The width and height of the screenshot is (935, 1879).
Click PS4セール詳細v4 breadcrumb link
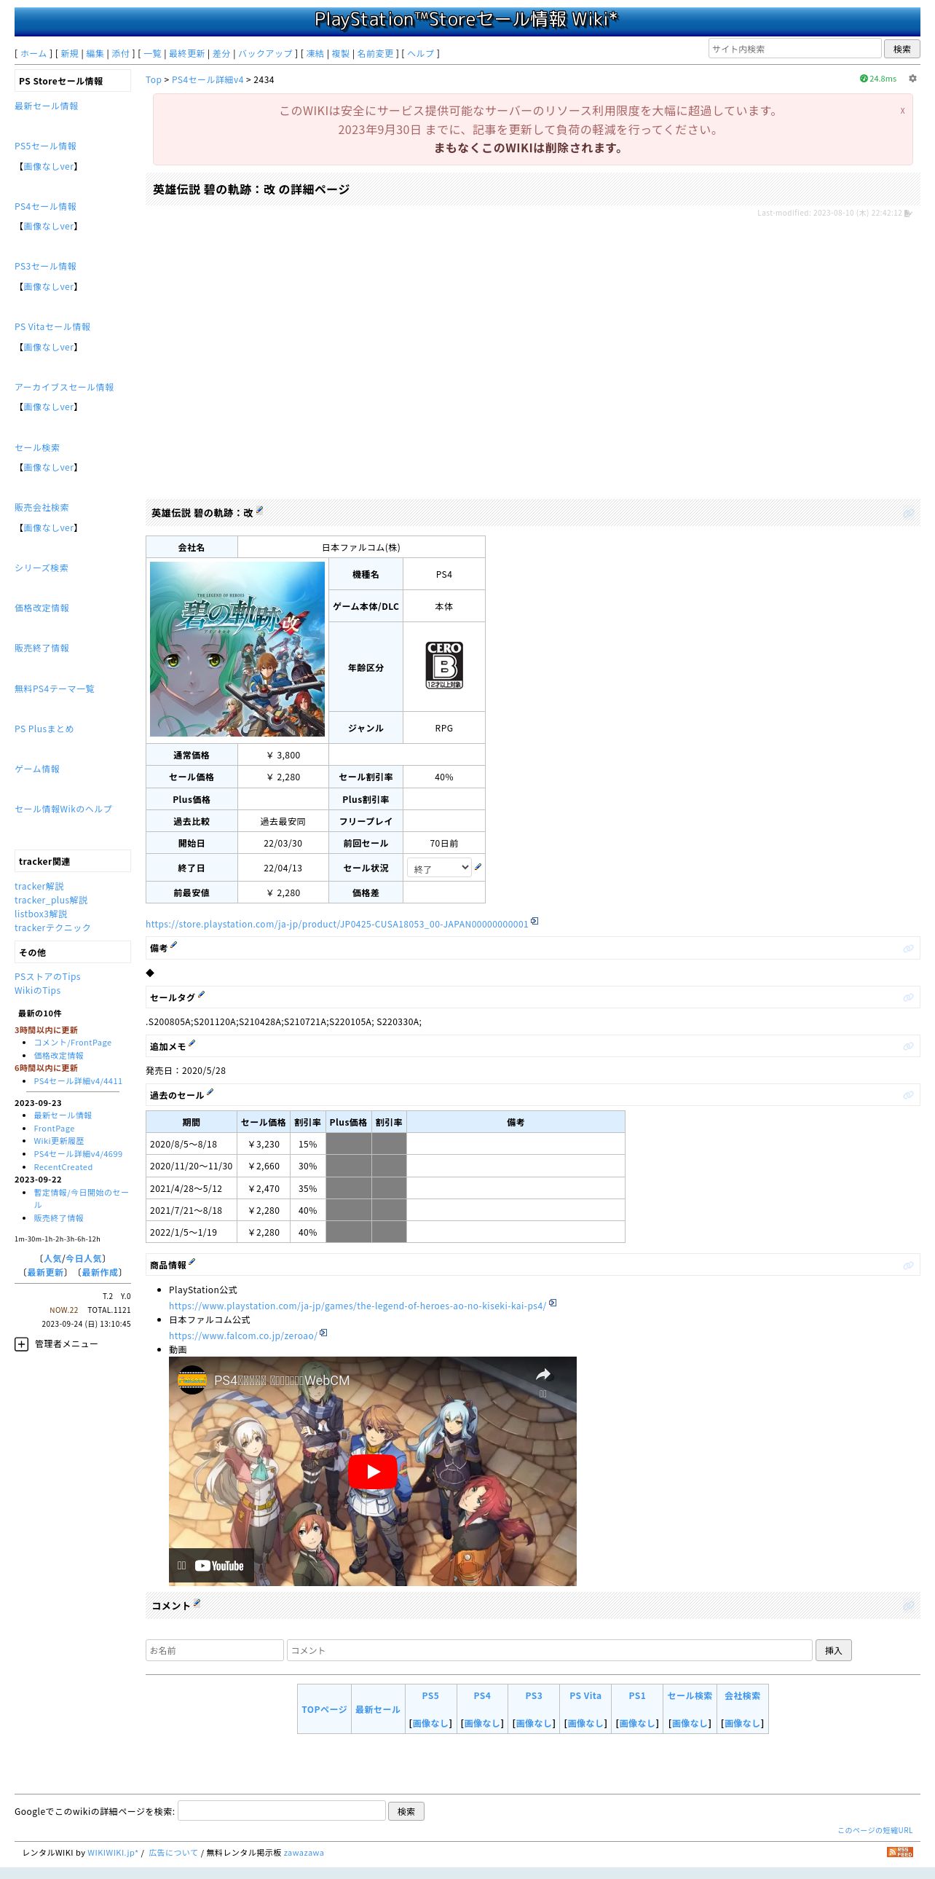pos(208,79)
